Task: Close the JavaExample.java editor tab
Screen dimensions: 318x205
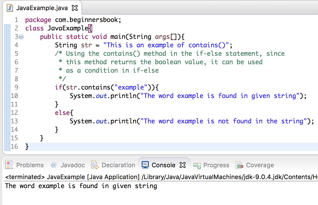Action: pos(75,8)
